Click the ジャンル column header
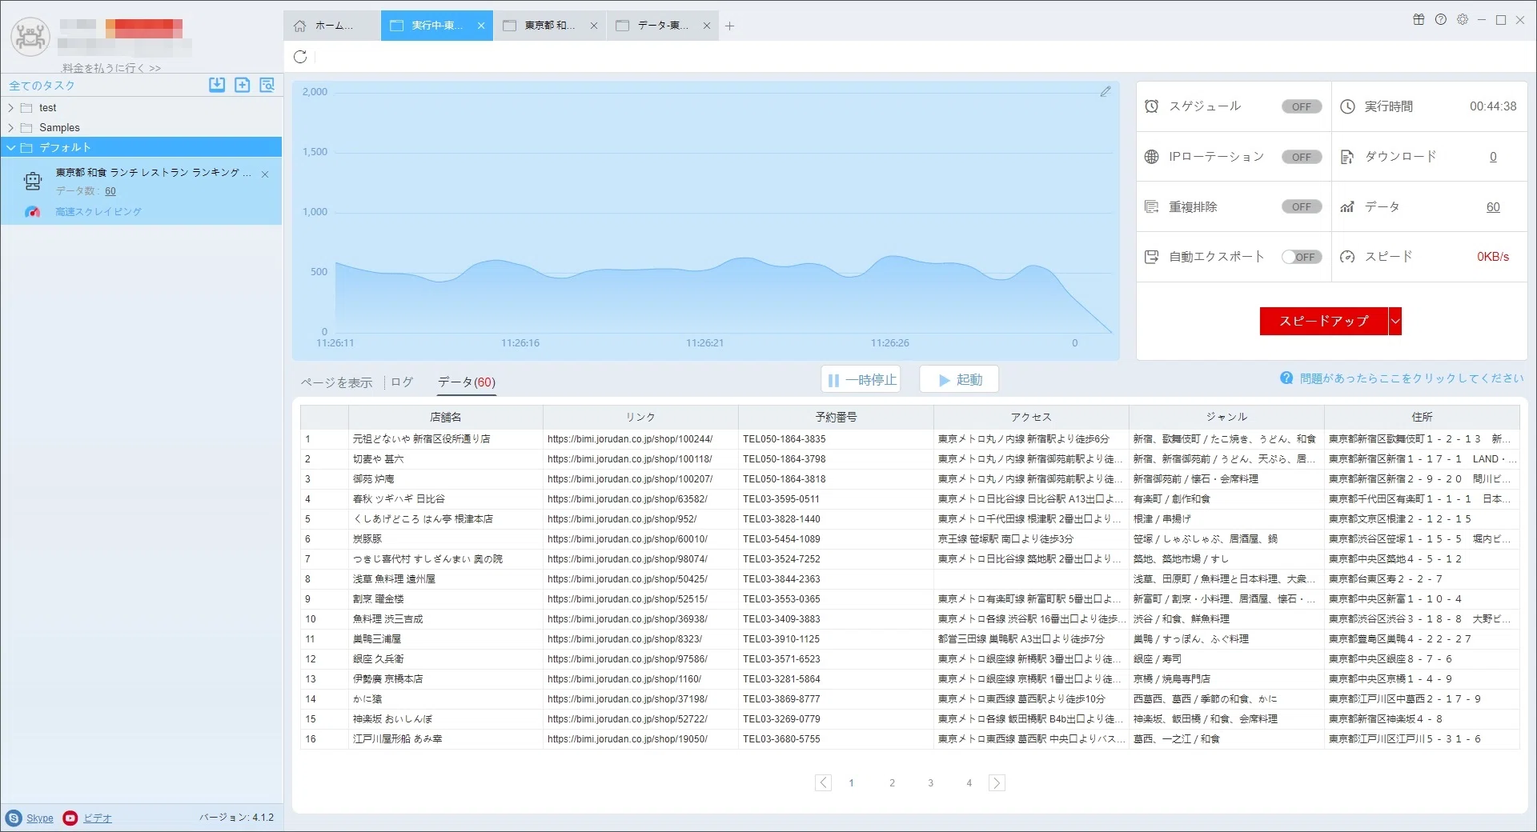 [1226, 417]
